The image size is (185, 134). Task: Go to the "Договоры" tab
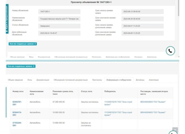[140, 80]
